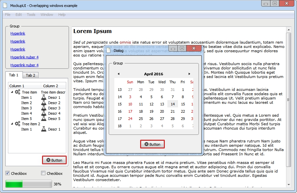Go to the previous month in the calendar

tap(119, 74)
